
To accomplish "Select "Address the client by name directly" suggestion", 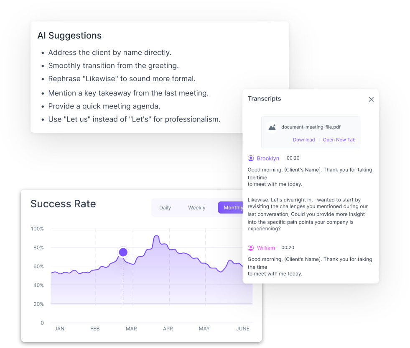I will [x=110, y=53].
